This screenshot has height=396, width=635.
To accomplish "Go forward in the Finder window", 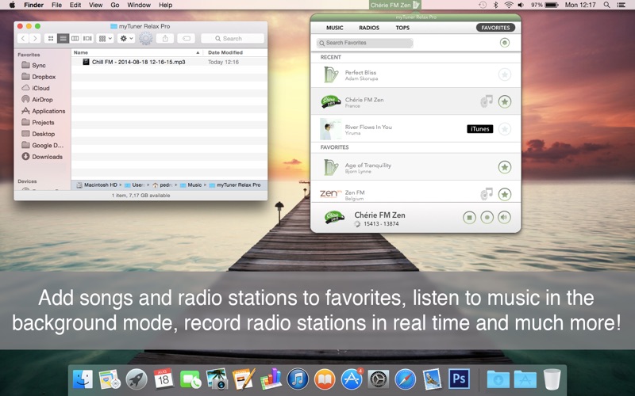I will (x=35, y=38).
